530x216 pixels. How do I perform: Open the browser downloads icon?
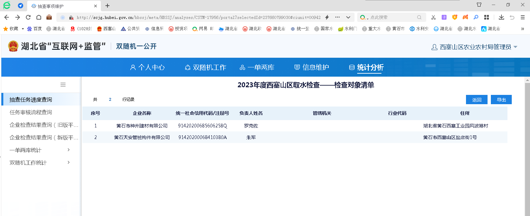[x=501, y=17]
